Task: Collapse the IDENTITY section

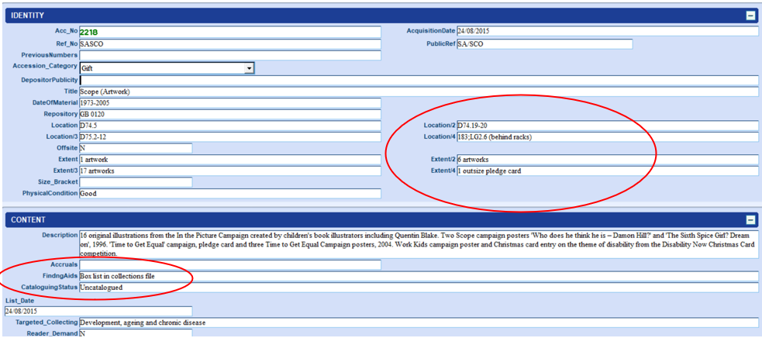Action: coord(750,15)
